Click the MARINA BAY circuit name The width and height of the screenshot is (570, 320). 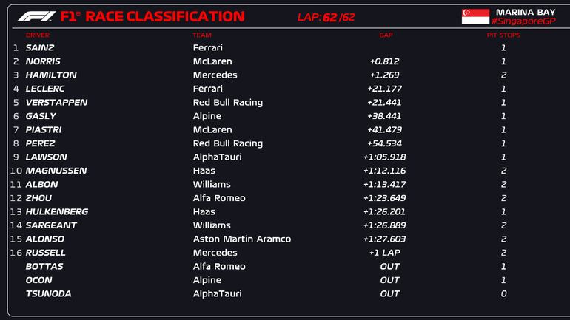tap(525, 11)
